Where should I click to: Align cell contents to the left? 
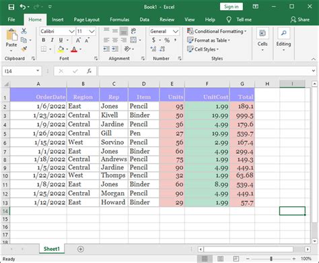[106, 40]
